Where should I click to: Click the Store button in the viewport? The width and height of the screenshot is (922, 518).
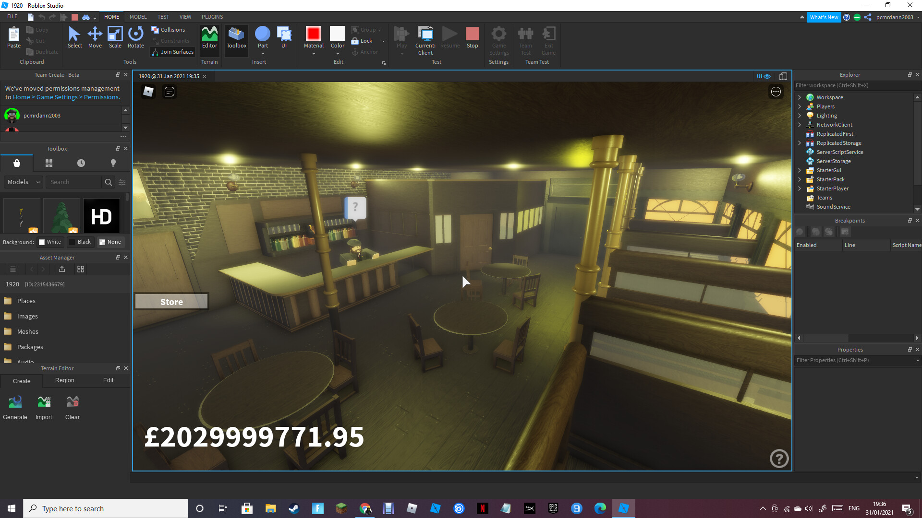tap(171, 302)
